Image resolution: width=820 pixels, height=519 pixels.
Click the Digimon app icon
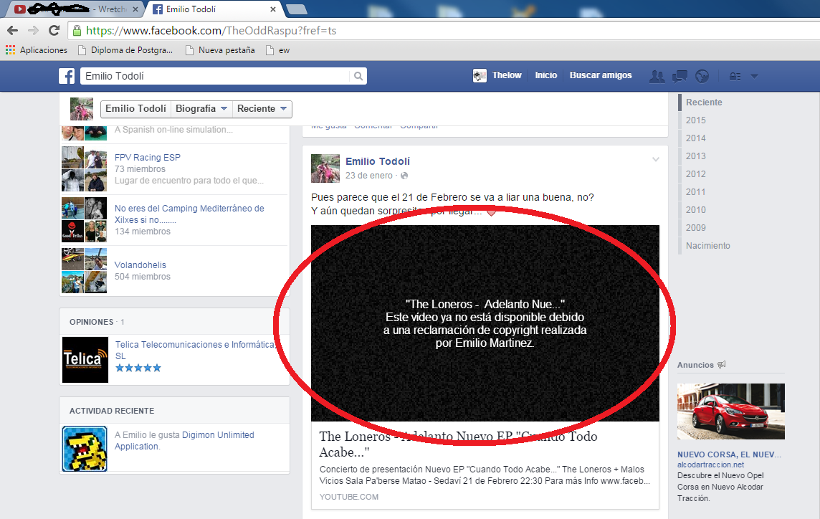coord(85,449)
